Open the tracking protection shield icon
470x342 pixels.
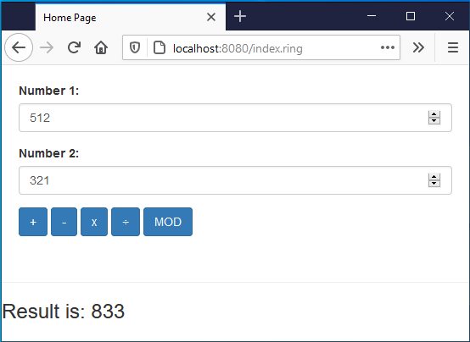point(135,47)
